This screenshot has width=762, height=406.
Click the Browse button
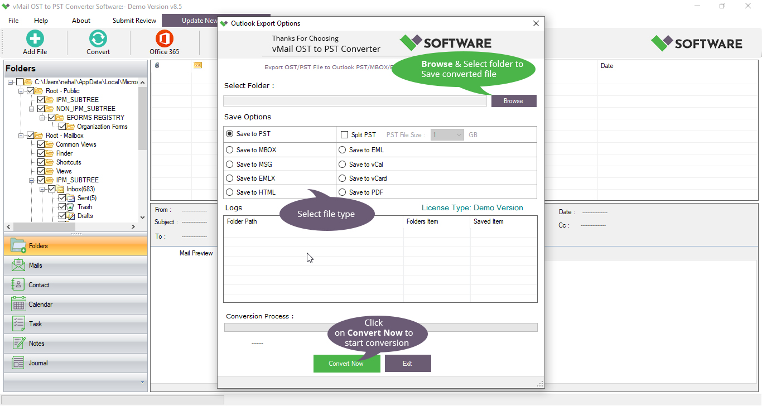(x=513, y=101)
